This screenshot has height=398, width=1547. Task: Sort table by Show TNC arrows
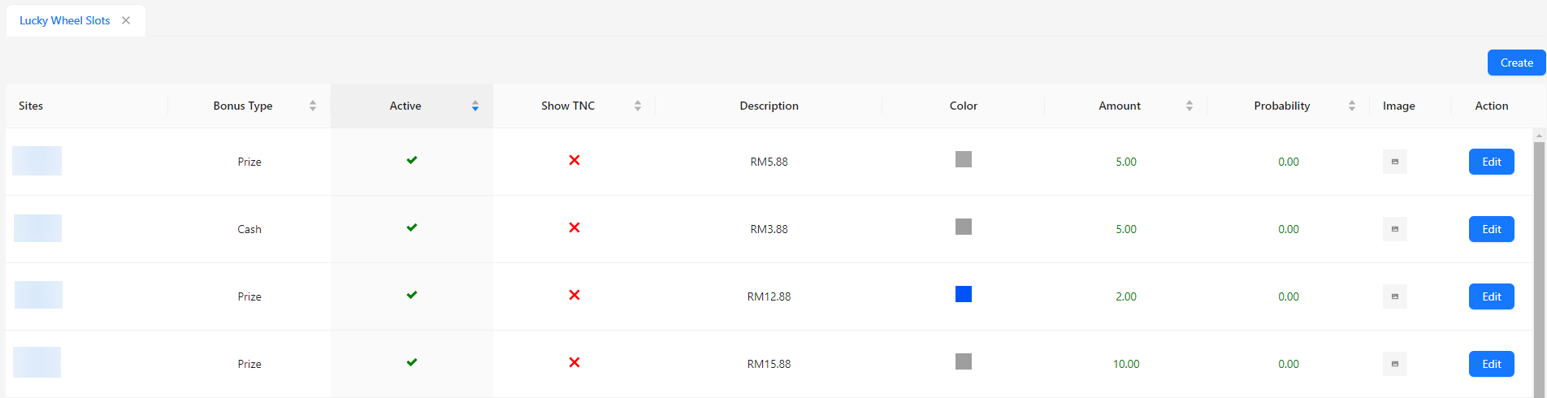click(638, 106)
